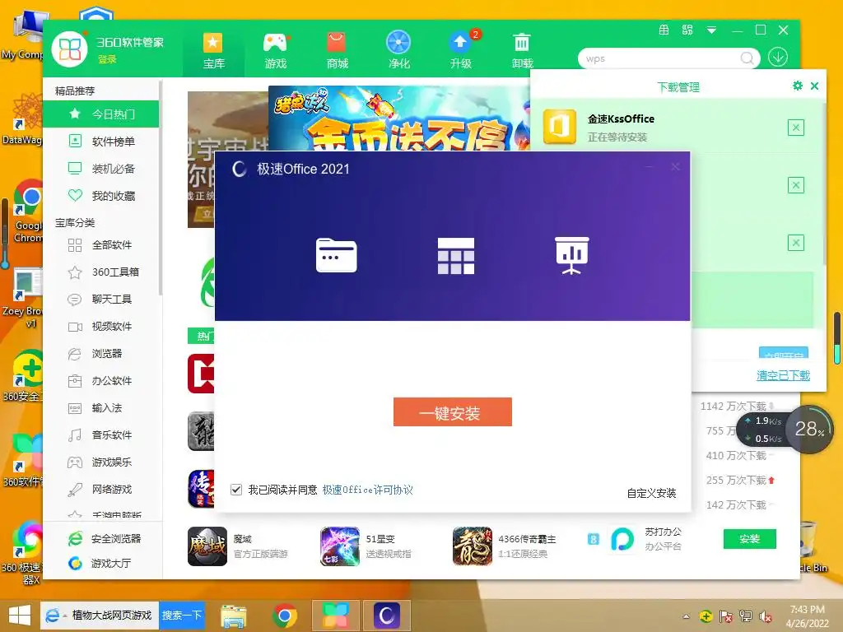Click the folder icon in the installer banner
Image resolution: width=843 pixels, height=632 pixels.
(x=337, y=255)
